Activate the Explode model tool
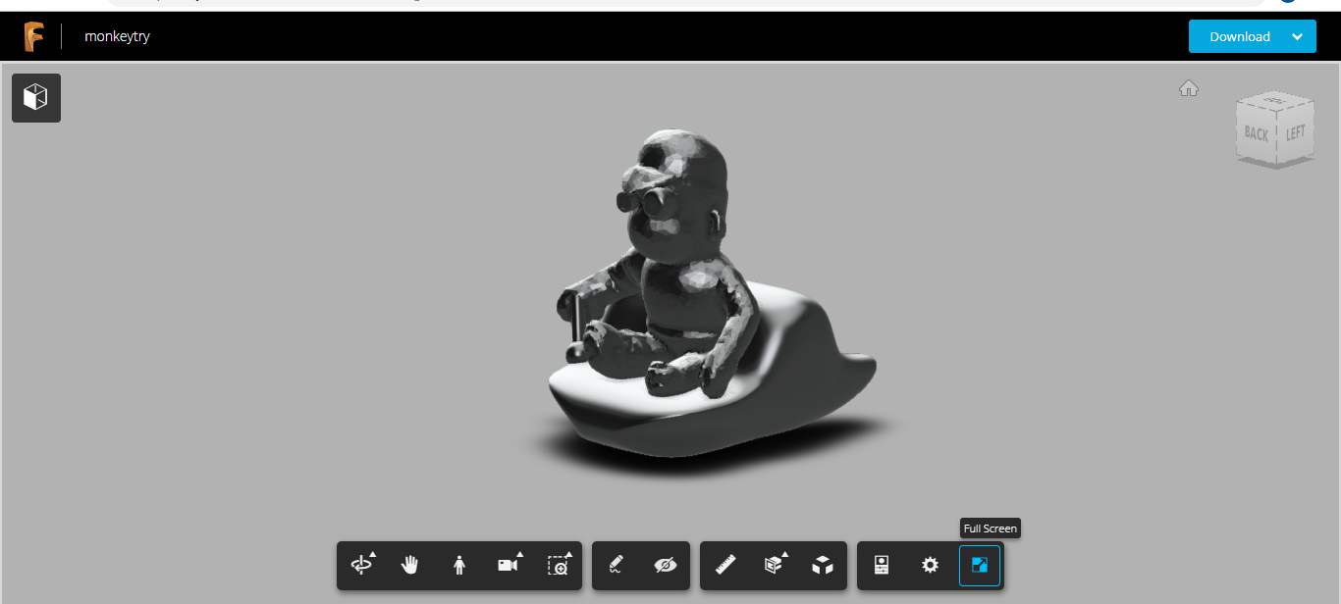The height and width of the screenshot is (604, 1341). pyautogui.click(x=824, y=565)
